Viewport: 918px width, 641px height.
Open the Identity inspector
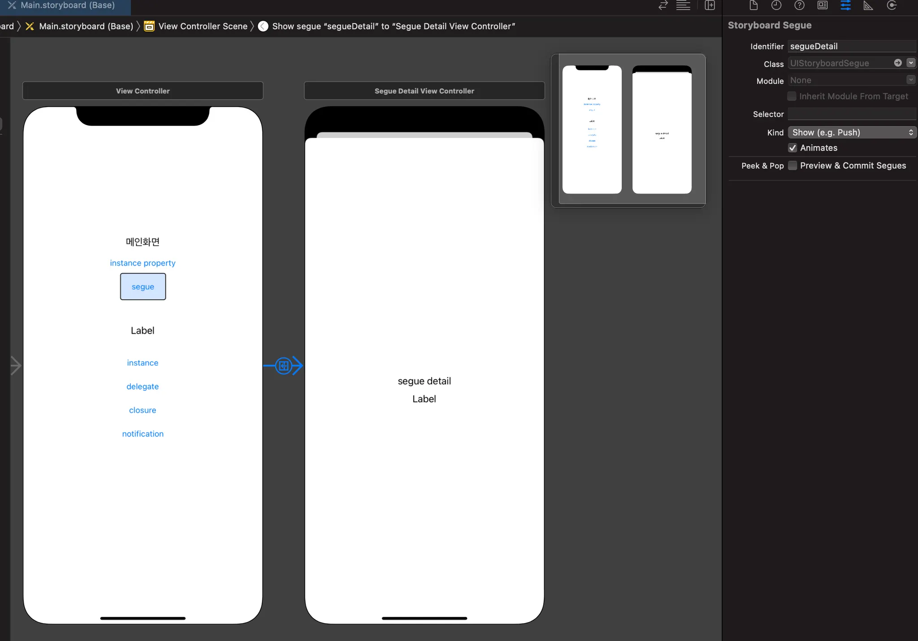[x=823, y=5]
